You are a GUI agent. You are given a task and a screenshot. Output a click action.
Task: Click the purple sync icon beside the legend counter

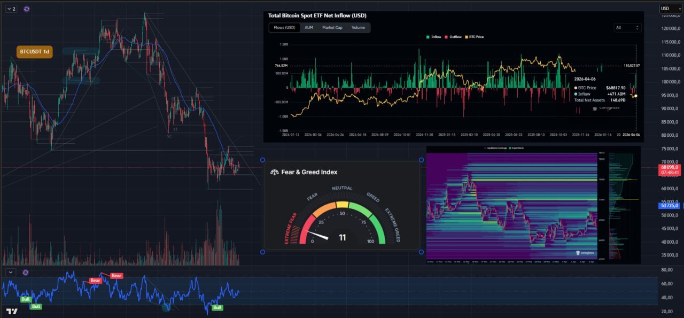[x=27, y=9]
